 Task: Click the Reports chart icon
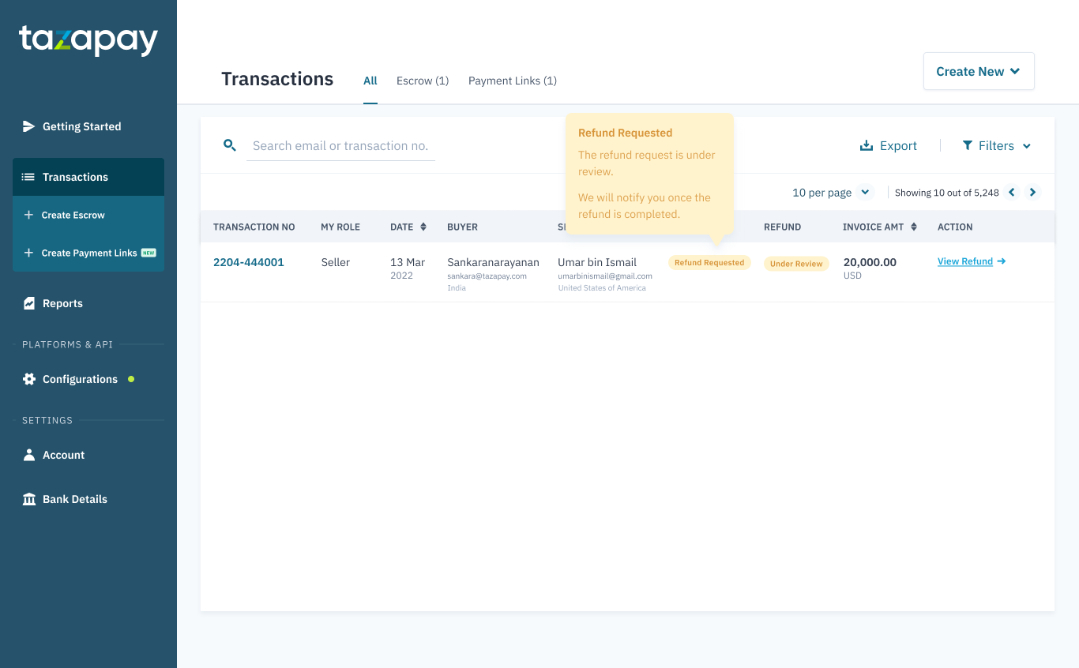(x=29, y=303)
